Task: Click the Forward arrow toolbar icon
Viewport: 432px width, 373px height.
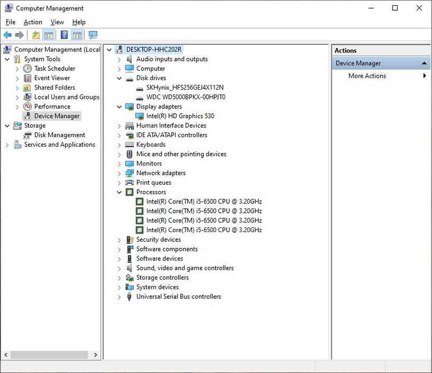Action: 19,35
